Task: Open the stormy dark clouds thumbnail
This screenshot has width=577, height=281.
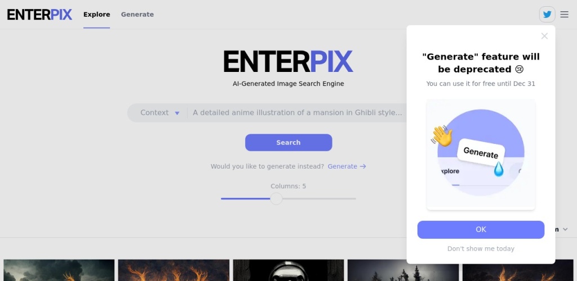Action: click(59, 270)
